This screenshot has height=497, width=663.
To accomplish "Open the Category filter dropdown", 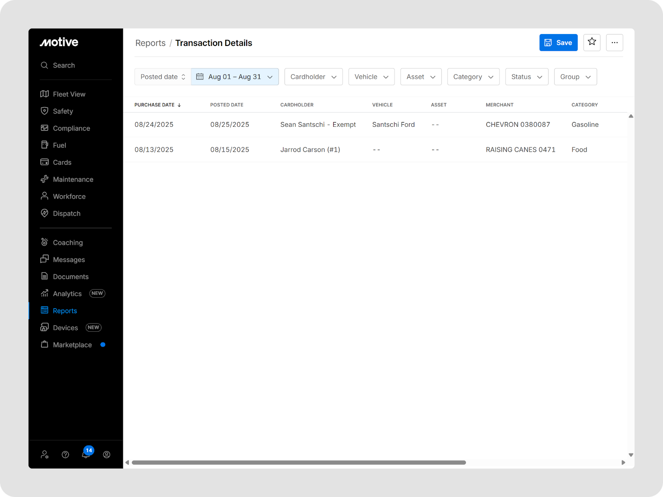I will pos(473,77).
